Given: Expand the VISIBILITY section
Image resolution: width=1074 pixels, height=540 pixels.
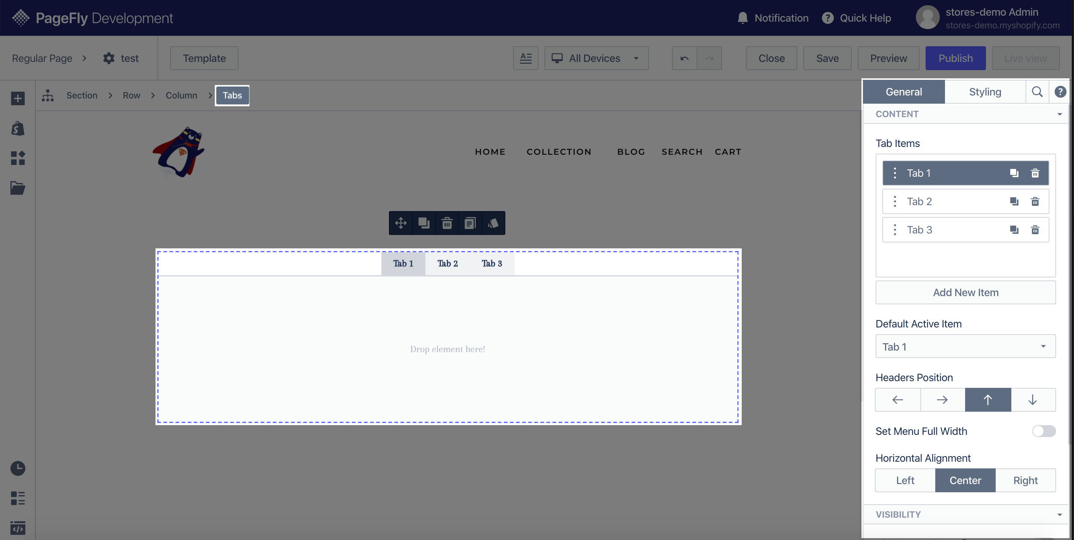Looking at the screenshot, I should pyautogui.click(x=965, y=515).
